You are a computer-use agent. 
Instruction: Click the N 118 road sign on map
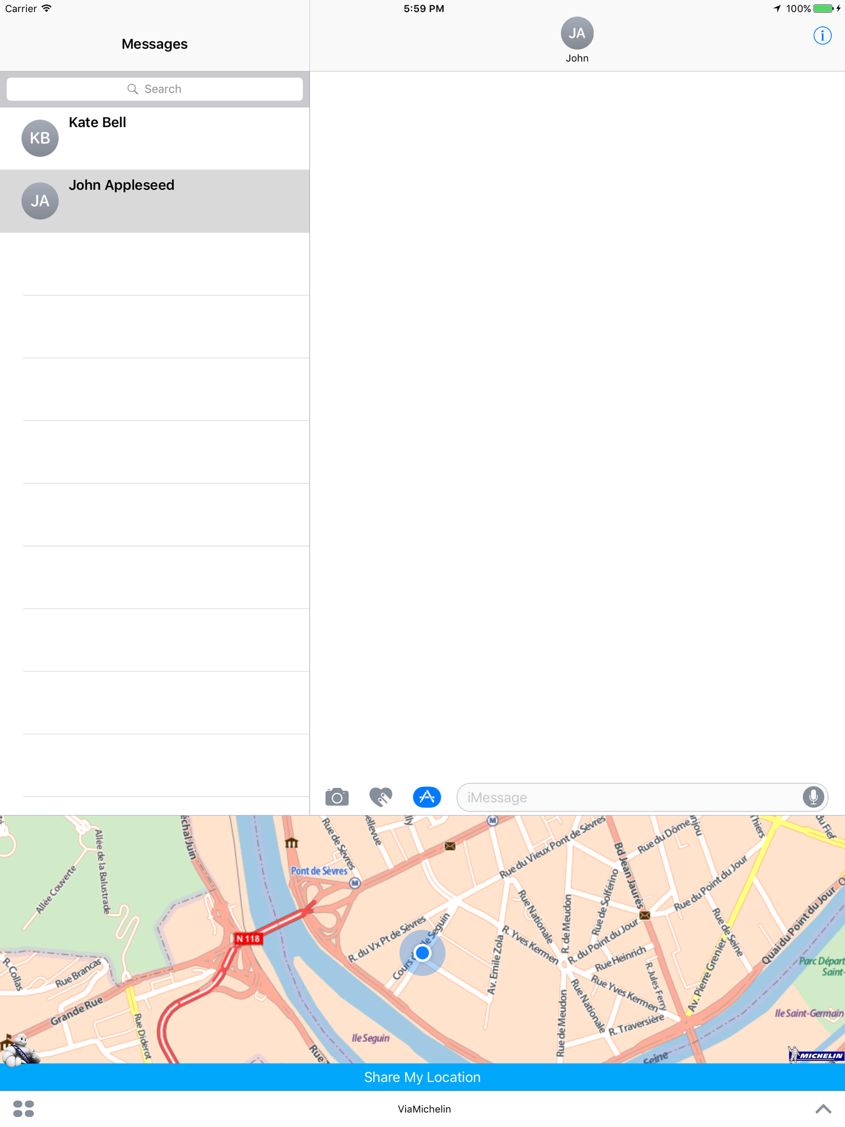pyautogui.click(x=248, y=939)
